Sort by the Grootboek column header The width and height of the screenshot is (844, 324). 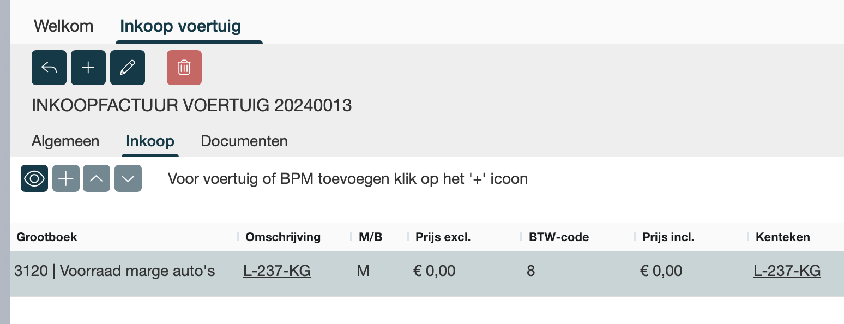tap(47, 237)
